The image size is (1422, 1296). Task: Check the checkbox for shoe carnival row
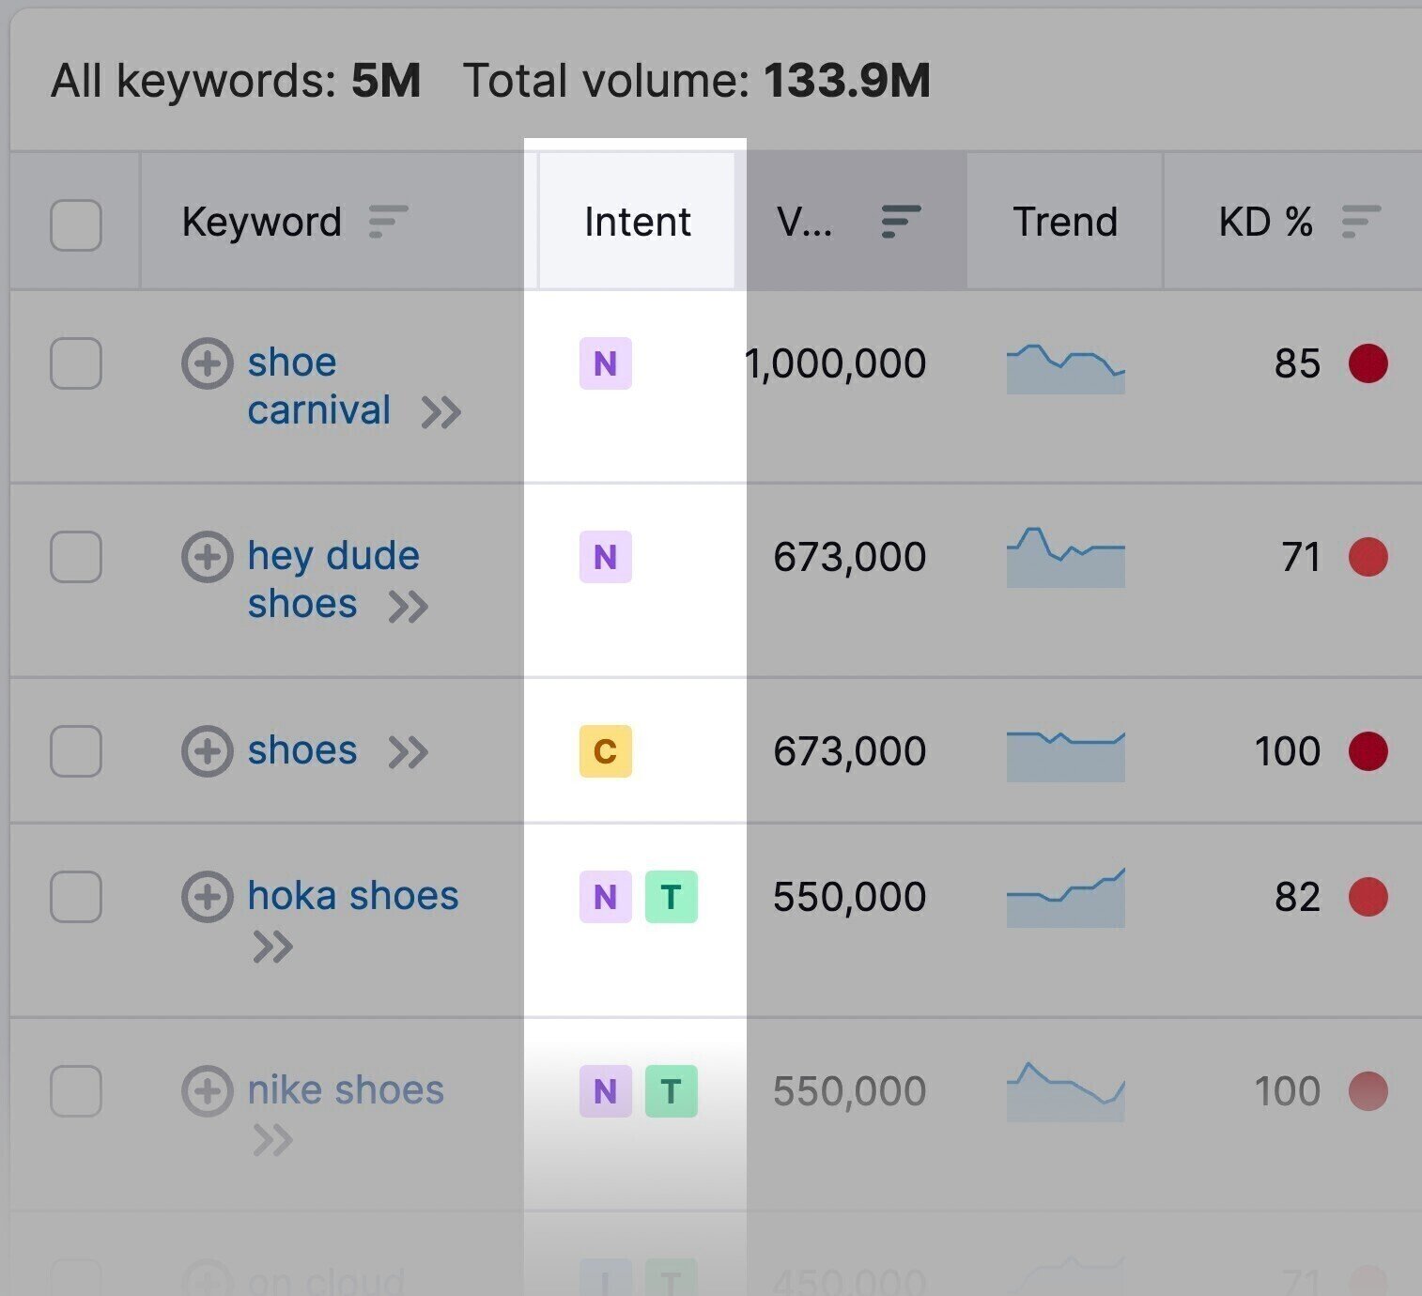point(75,365)
